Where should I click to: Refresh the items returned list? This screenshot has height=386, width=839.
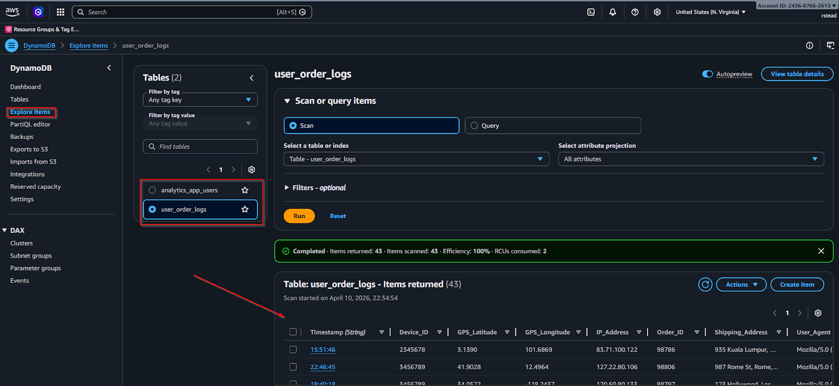point(705,284)
